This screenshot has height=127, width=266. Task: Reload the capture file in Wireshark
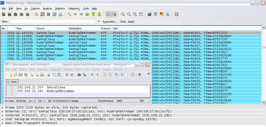(55, 14)
